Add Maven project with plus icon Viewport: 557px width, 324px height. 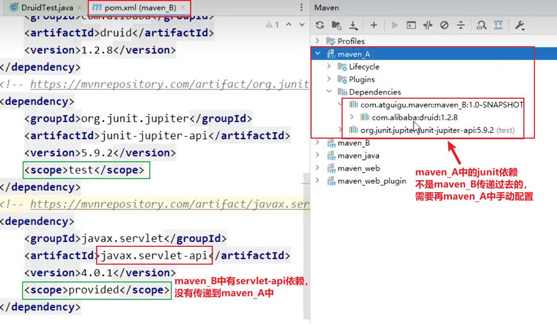coord(374,25)
